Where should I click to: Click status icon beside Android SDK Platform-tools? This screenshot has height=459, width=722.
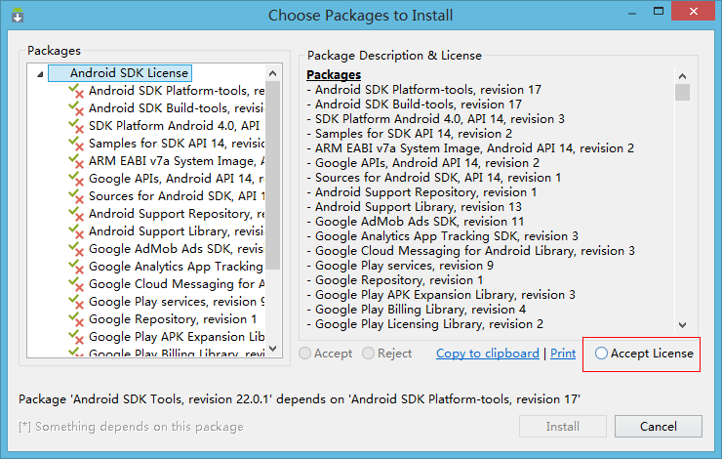(76, 91)
